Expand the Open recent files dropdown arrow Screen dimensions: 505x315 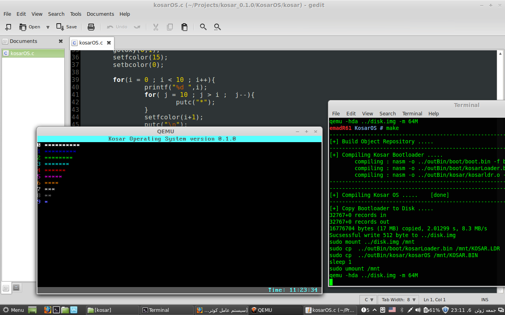[x=48, y=27]
